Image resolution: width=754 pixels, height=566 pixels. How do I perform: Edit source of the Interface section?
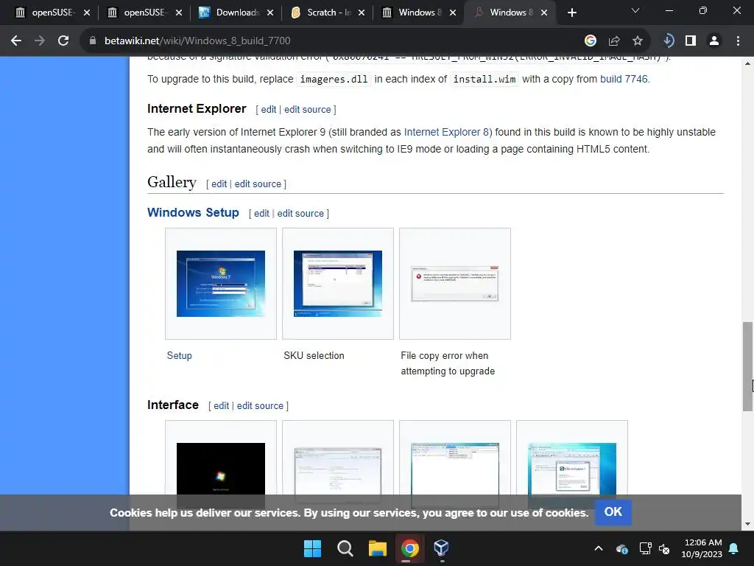pos(260,406)
